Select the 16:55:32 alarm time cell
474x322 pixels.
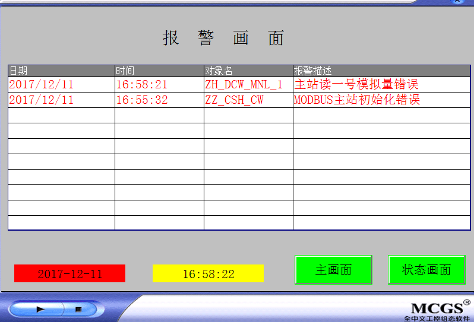tap(142, 100)
